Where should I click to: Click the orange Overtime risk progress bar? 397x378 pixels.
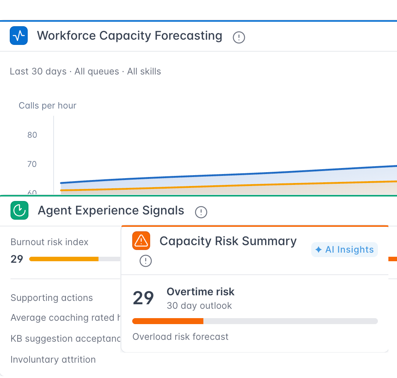click(255, 321)
